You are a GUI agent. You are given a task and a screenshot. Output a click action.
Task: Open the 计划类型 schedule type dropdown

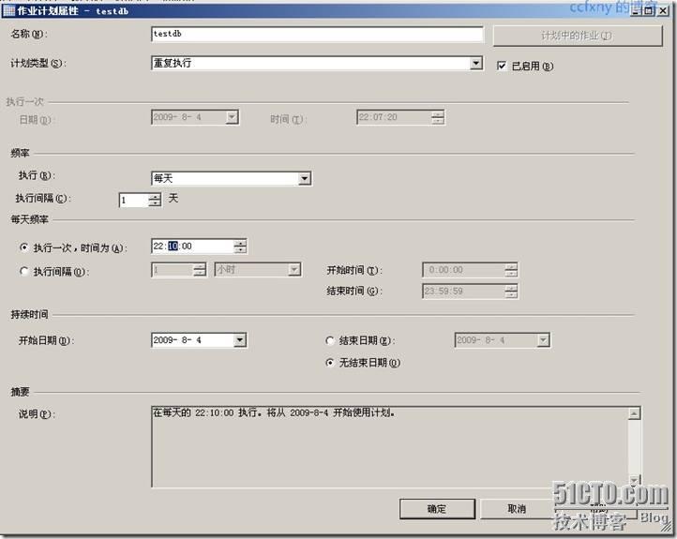click(475, 63)
